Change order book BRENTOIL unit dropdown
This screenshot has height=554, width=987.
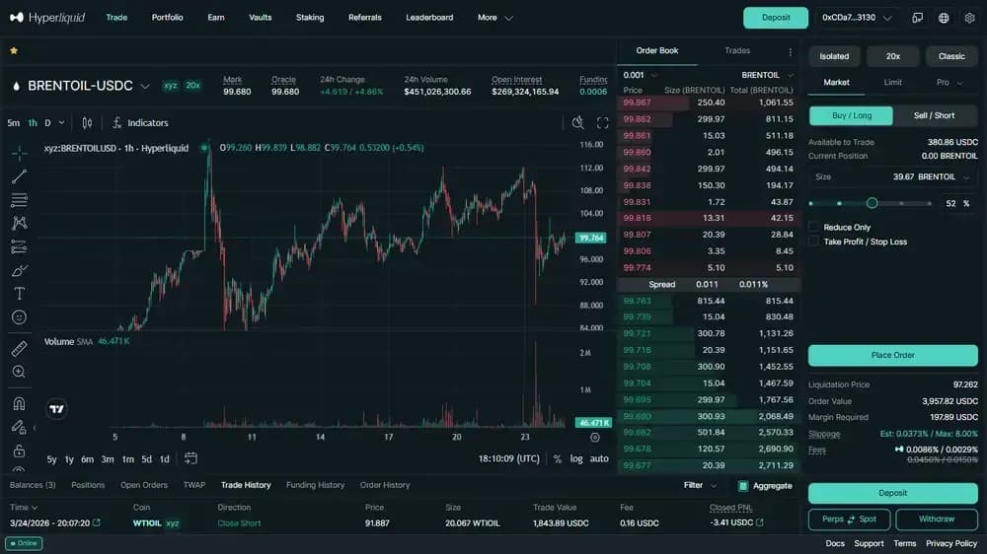click(767, 76)
